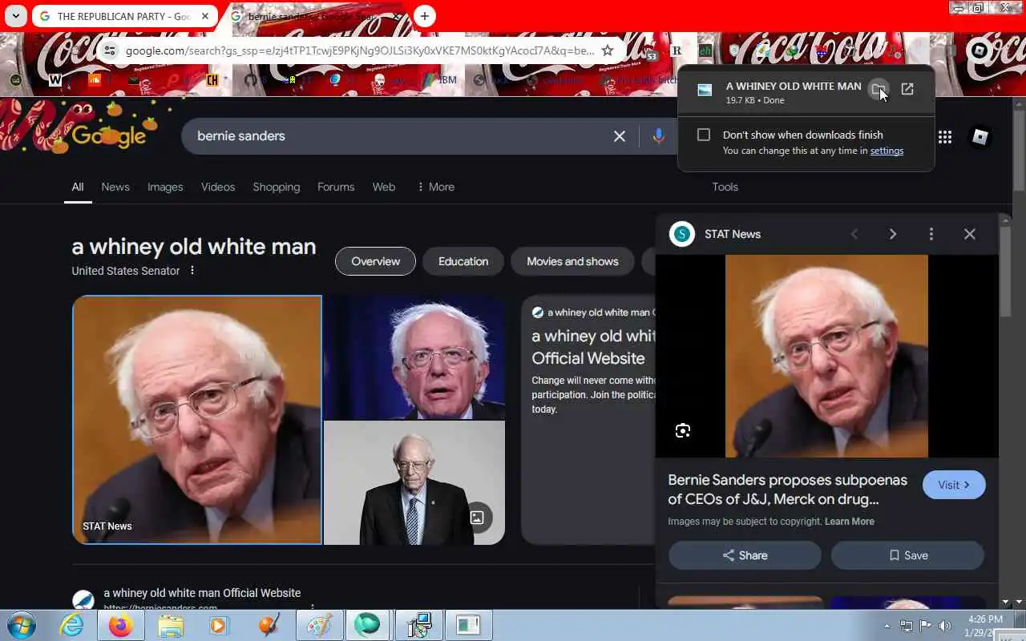Switch to THE REPUBLICAN PARTY browser tab
The image size is (1026, 641).
(x=124, y=16)
